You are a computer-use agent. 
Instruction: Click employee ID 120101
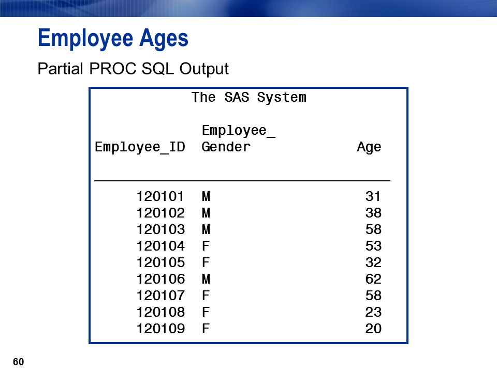click(160, 196)
